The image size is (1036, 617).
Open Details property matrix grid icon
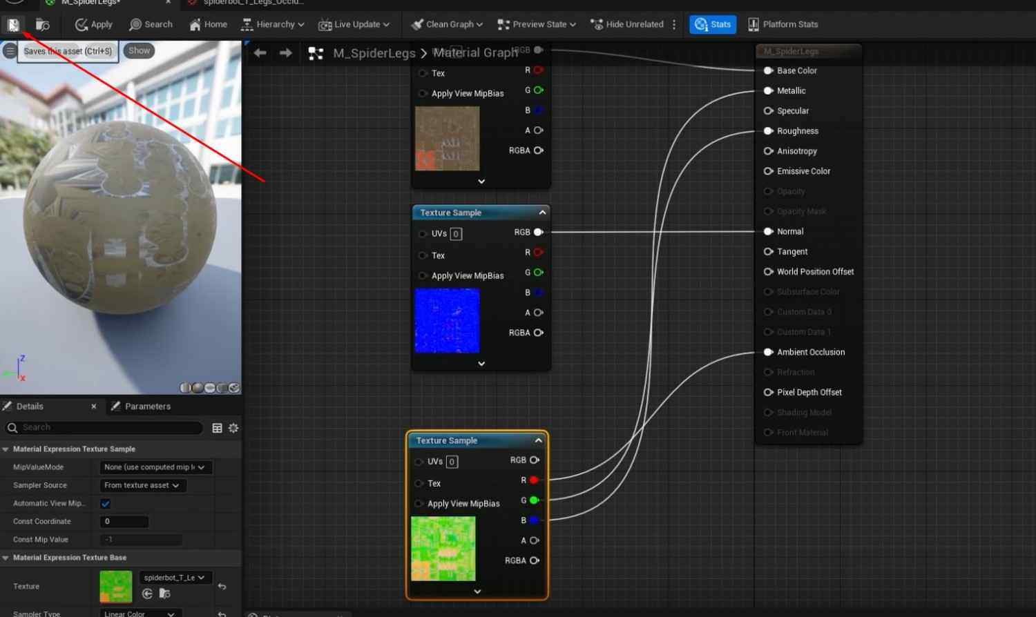[x=217, y=428]
